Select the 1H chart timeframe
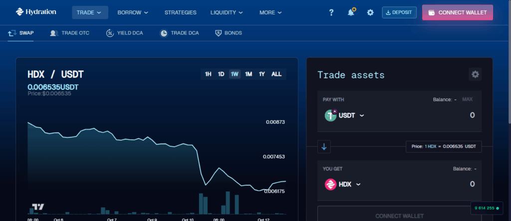Image resolution: width=511 pixels, height=221 pixels. (208, 74)
